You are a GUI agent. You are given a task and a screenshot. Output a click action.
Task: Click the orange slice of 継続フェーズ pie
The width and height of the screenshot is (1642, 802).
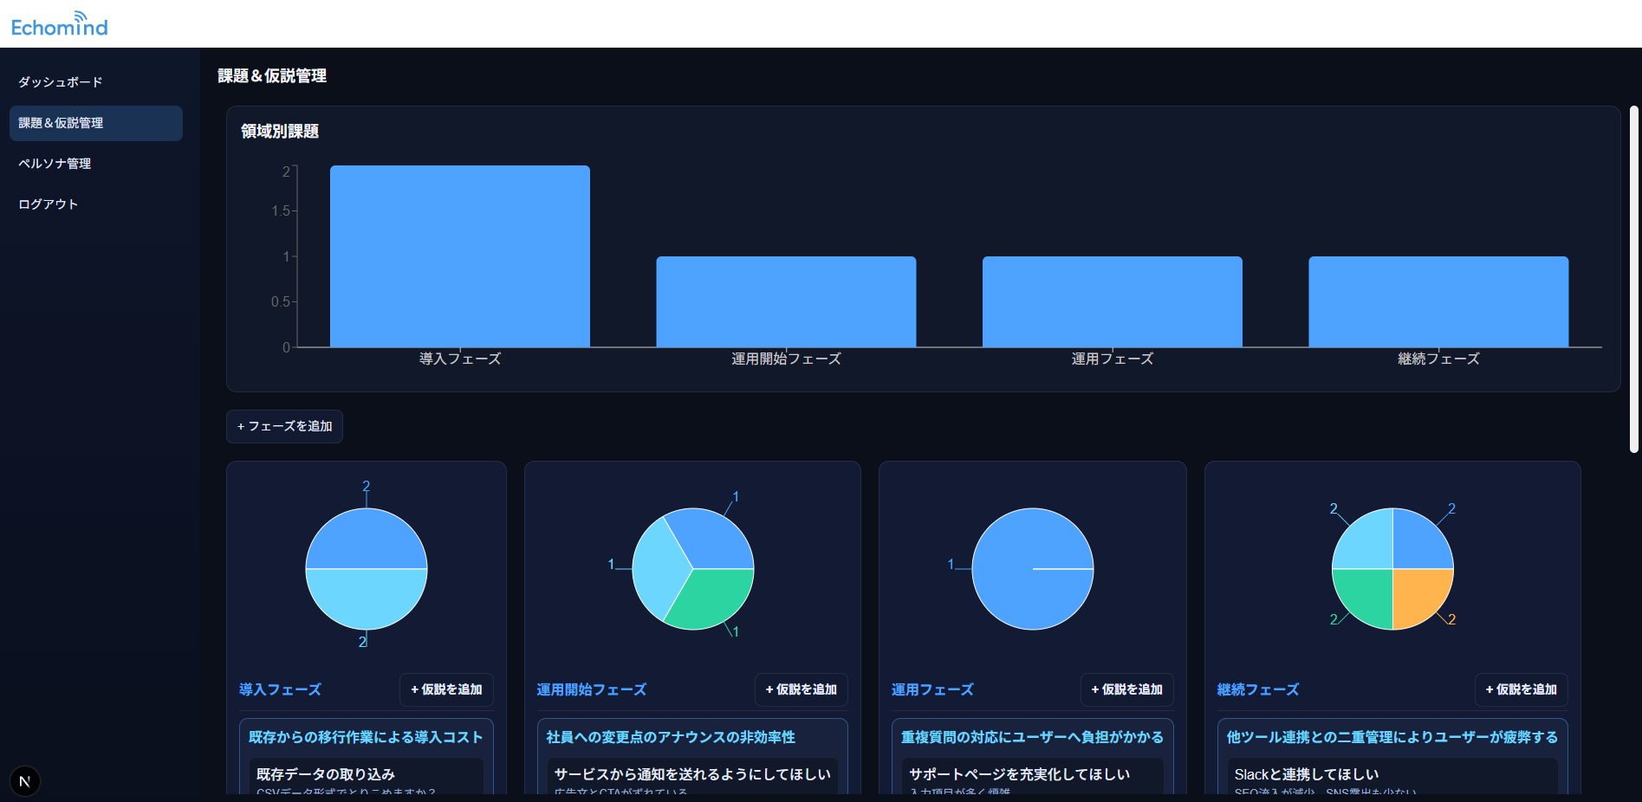coord(1418,594)
